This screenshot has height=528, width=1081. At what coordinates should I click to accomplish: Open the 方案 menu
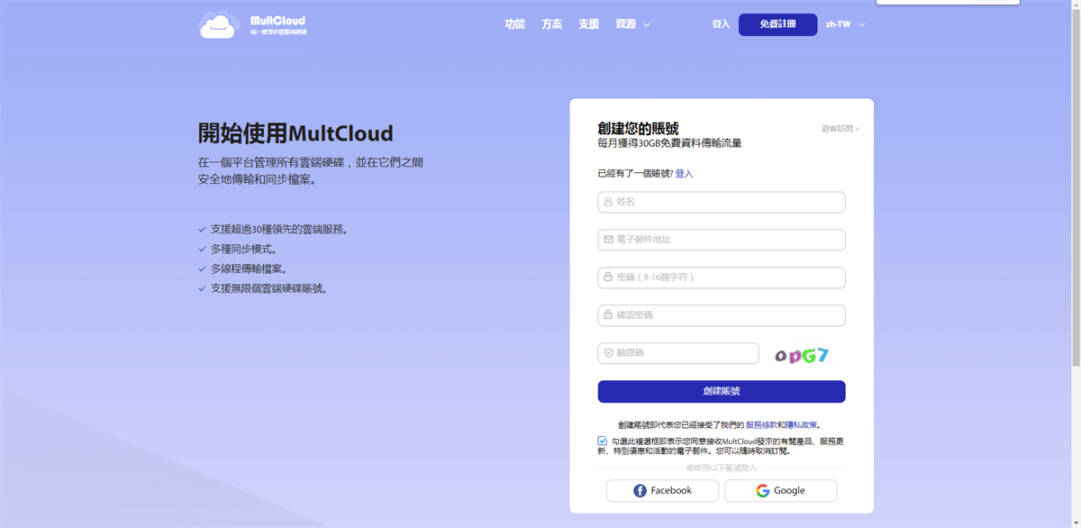coord(552,24)
